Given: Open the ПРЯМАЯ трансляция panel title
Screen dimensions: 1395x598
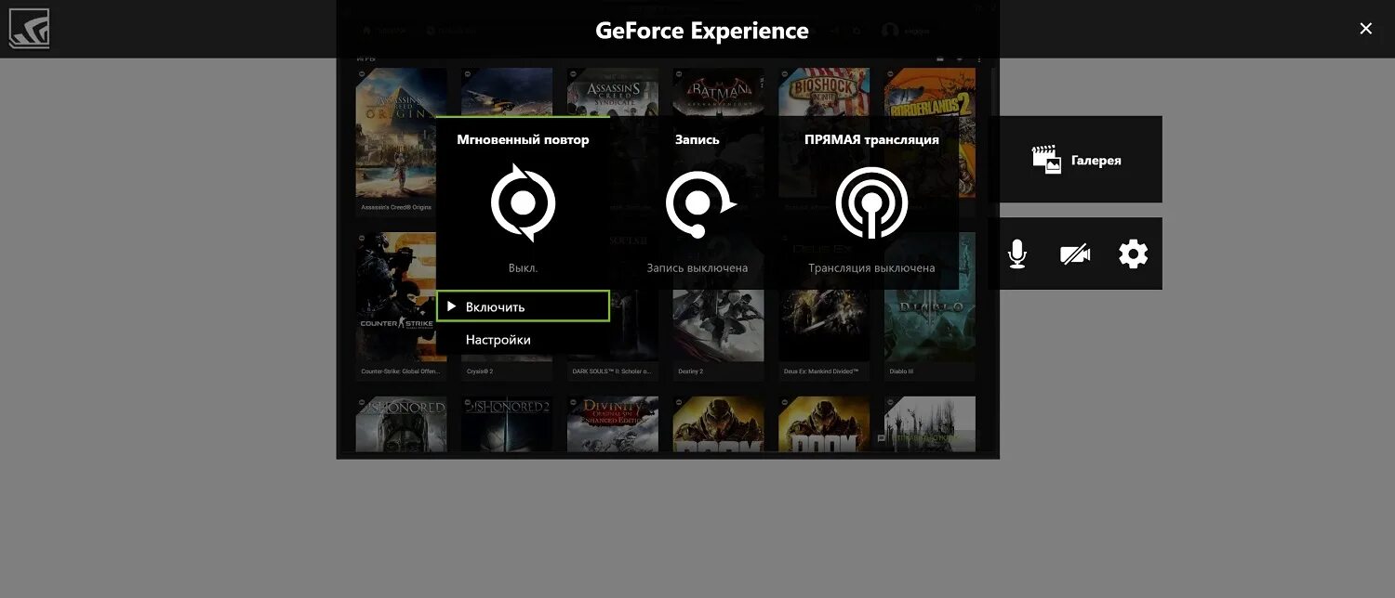Looking at the screenshot, I should click(871, 140).
